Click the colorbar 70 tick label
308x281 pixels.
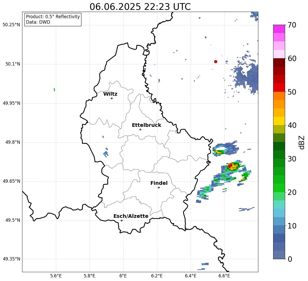[x=292, y=25]
